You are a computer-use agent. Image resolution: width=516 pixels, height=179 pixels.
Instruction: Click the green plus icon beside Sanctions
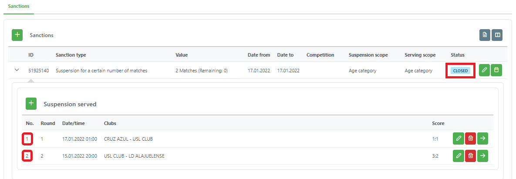(x=17, y=35)
